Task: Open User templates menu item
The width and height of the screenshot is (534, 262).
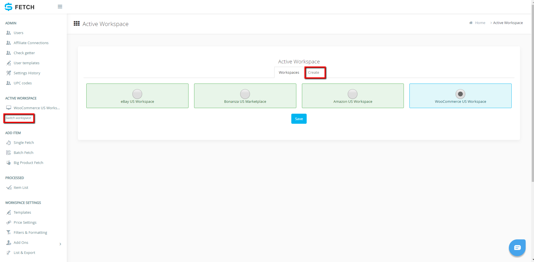Action: [27, 63]
